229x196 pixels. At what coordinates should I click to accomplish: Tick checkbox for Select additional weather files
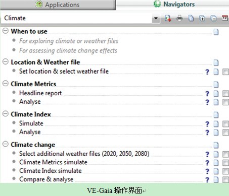pos(225,154)
